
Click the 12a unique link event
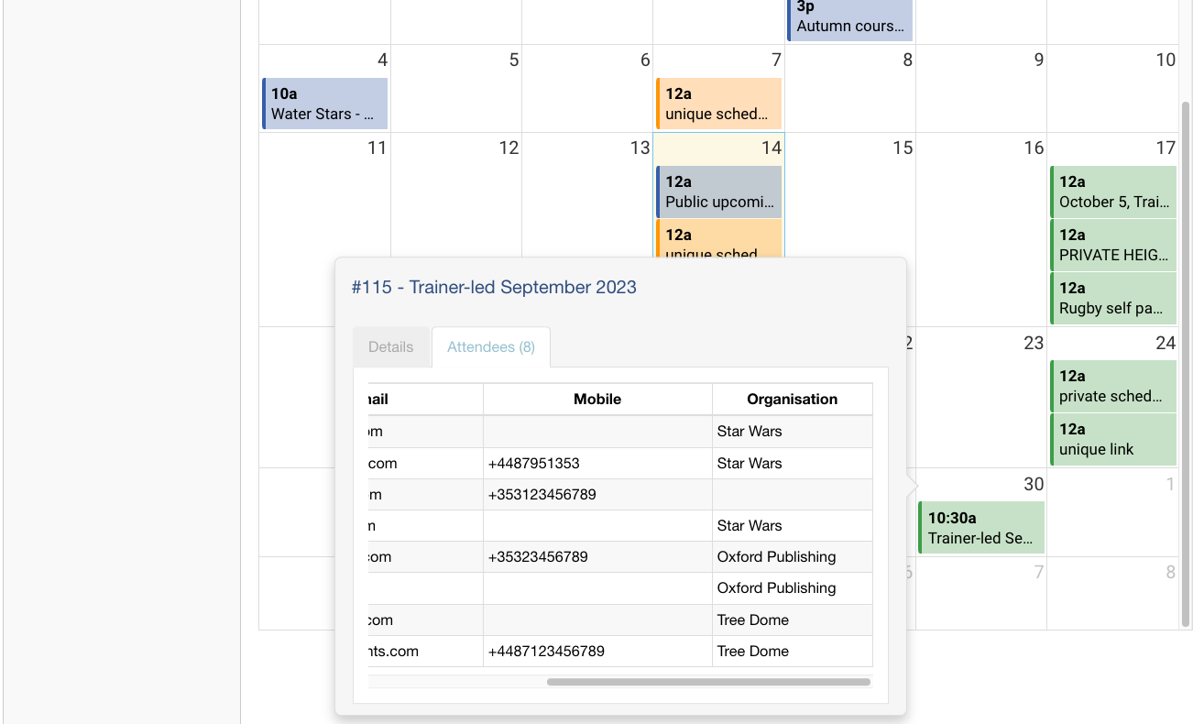click(x=1113, y=439)
